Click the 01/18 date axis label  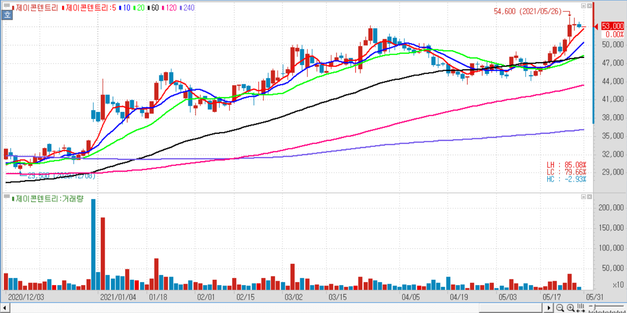(x=158, y=297)
